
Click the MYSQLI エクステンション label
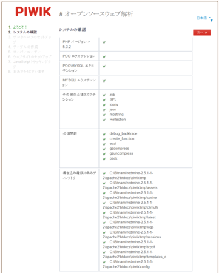click(79, 83)
